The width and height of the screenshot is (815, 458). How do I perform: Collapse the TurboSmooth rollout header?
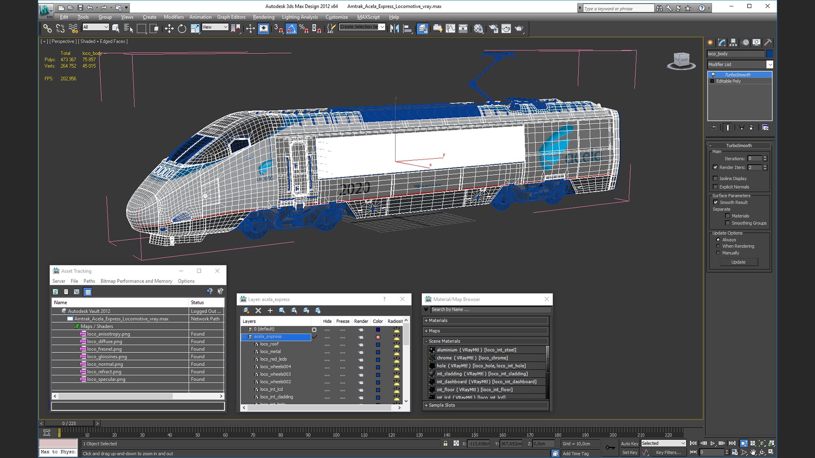pos(739,145)
